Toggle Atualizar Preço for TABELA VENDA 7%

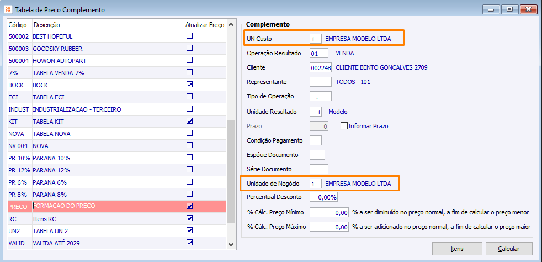(x=189, y=72)
